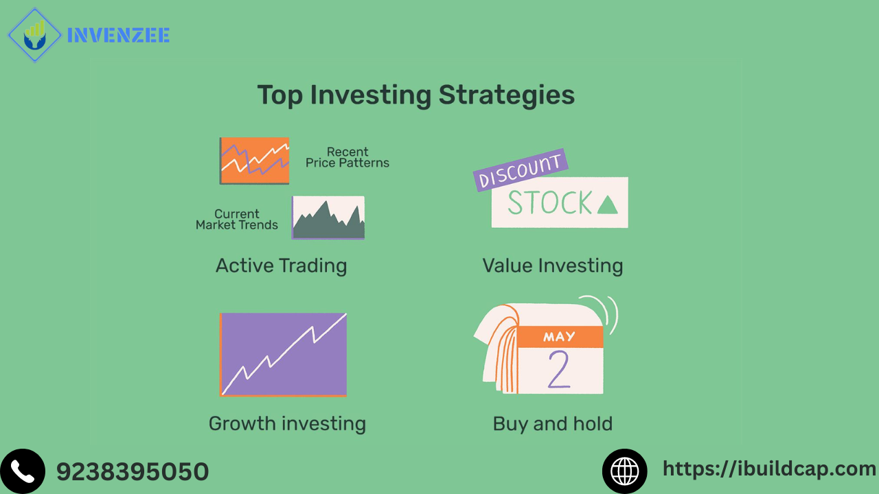Select the Active Trading label
The height and width of the screenshot is (494, 879).
pos(282,266)
